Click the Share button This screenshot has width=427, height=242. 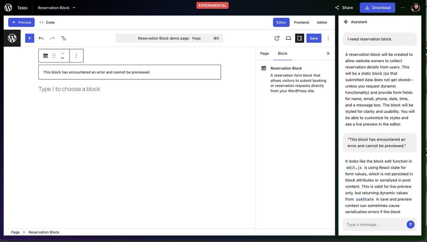(344, 7)
